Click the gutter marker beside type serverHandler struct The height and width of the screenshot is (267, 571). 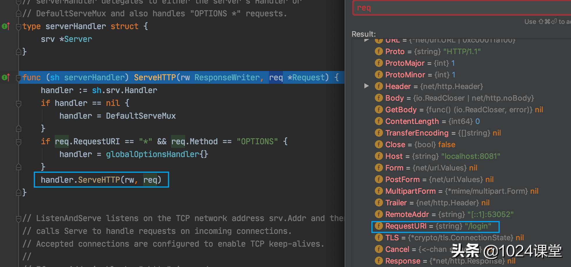tap(6, 26)
